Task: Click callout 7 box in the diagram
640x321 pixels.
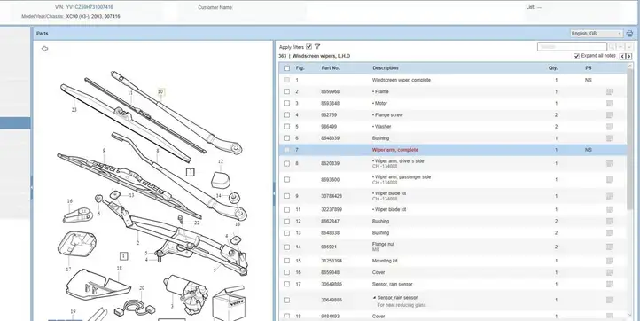Action: pyautogui.click(x=191, y=172)
